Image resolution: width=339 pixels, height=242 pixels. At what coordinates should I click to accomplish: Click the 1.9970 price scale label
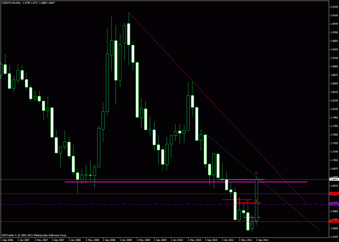(333, 24)
